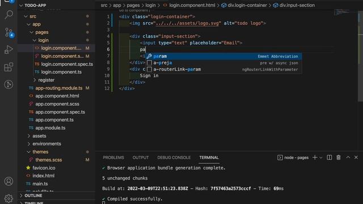
Task: Open the Extensions view
Action: coord(9,67)
